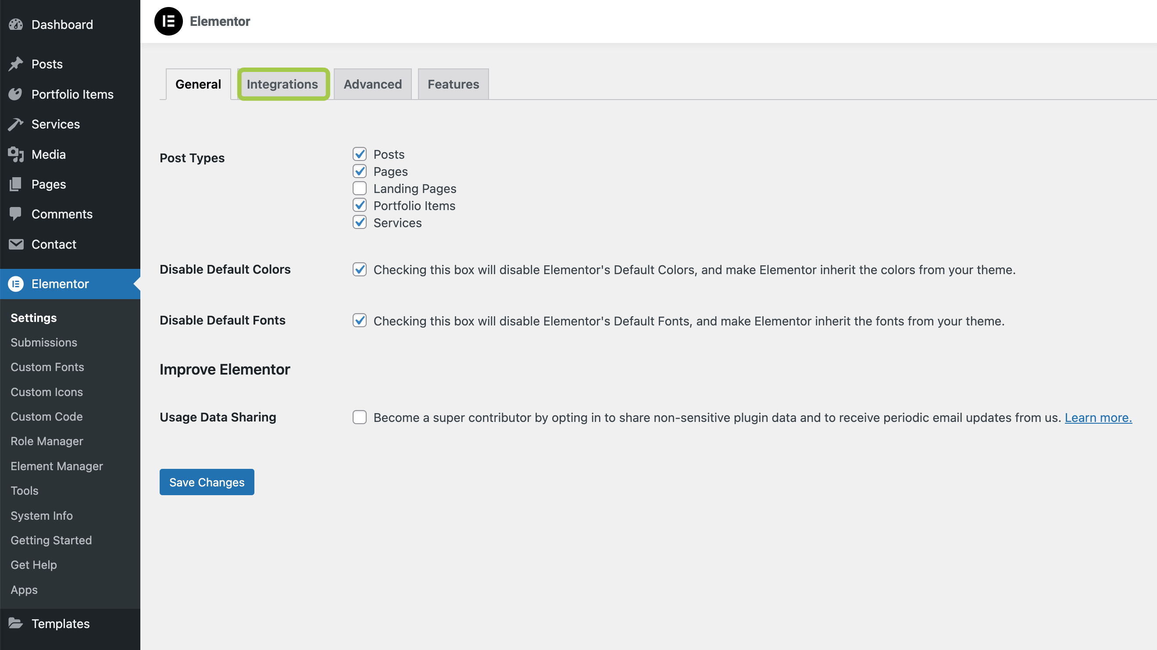The image size is (1157, 650).
Task: Opt in to Usage Data Sharing
Action: pyautogui.click(x=359, y=417)
